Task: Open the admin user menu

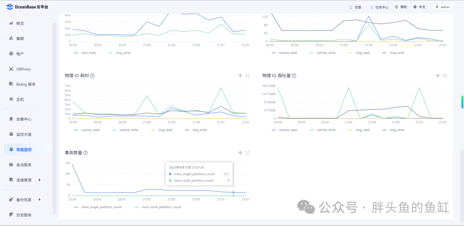Action: coord(443,7)
